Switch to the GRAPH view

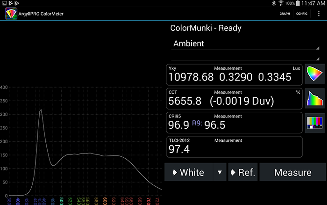click(284, 14)
